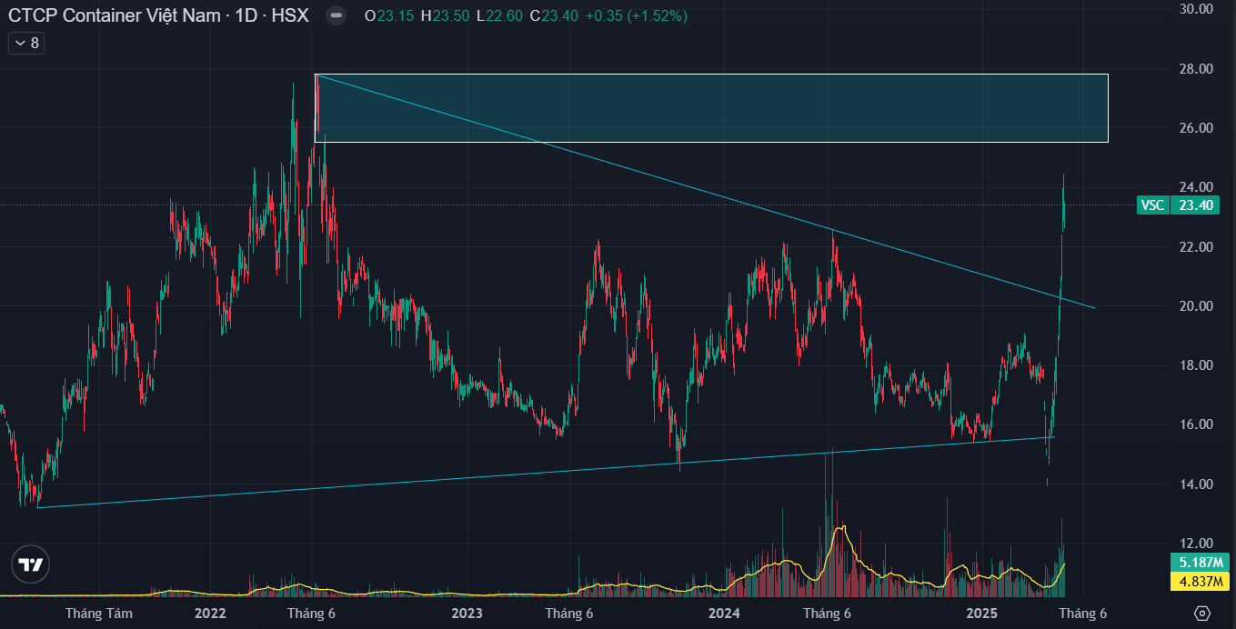Click the +0.35 (+1.52%) change value
1236x629 pixels.
point(637,15)
